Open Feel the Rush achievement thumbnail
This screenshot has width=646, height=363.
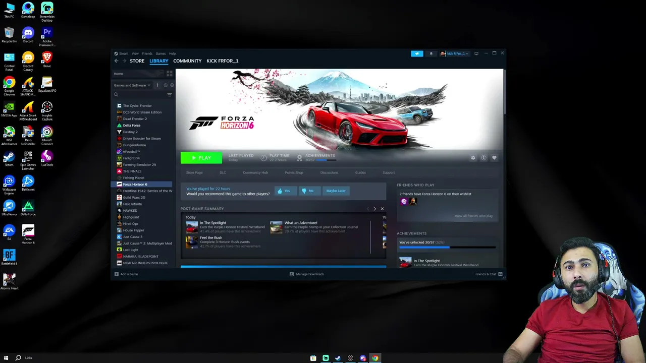192,242
